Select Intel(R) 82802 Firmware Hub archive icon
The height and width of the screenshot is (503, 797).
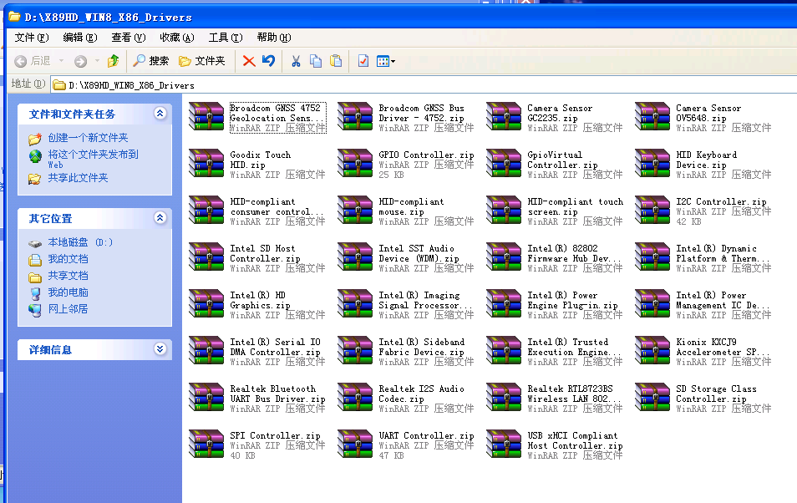point(504,257)
